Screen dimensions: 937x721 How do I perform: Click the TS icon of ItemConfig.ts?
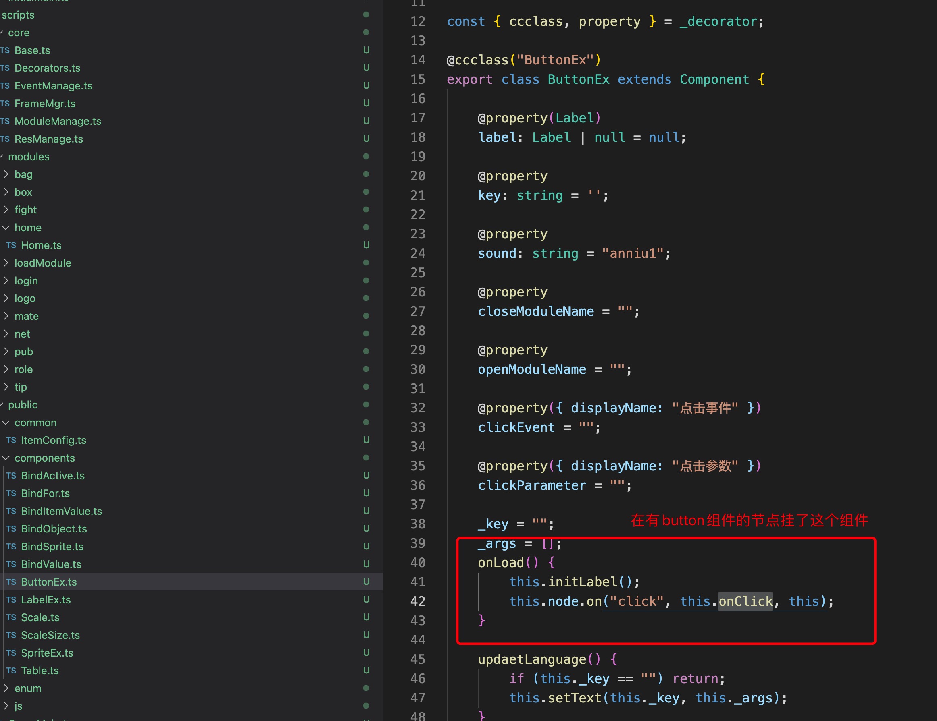[x=11, y=440]
